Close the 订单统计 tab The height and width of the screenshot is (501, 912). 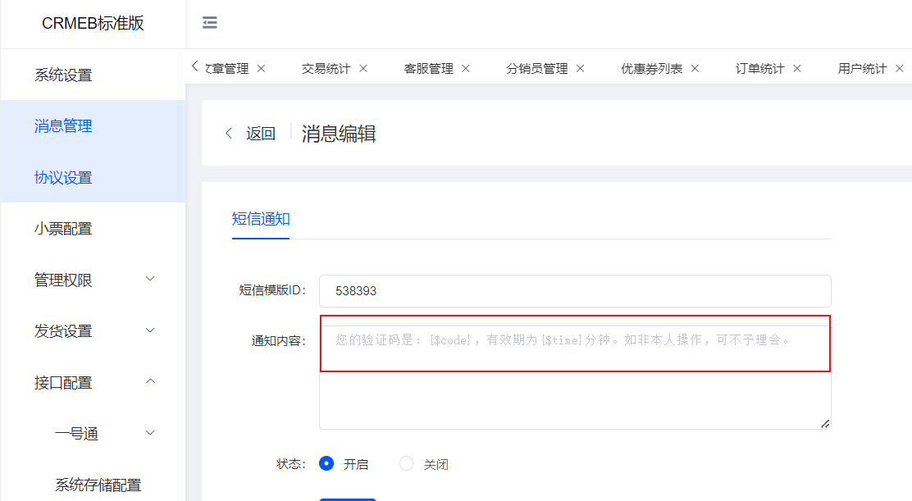797,69
